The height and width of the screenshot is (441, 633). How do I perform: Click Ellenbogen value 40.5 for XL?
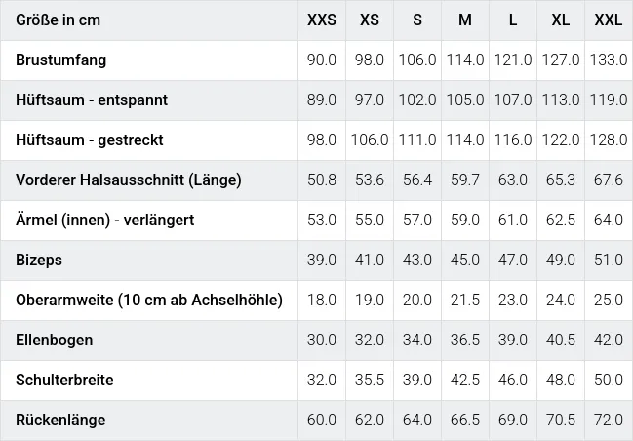(x=561, y=340)
